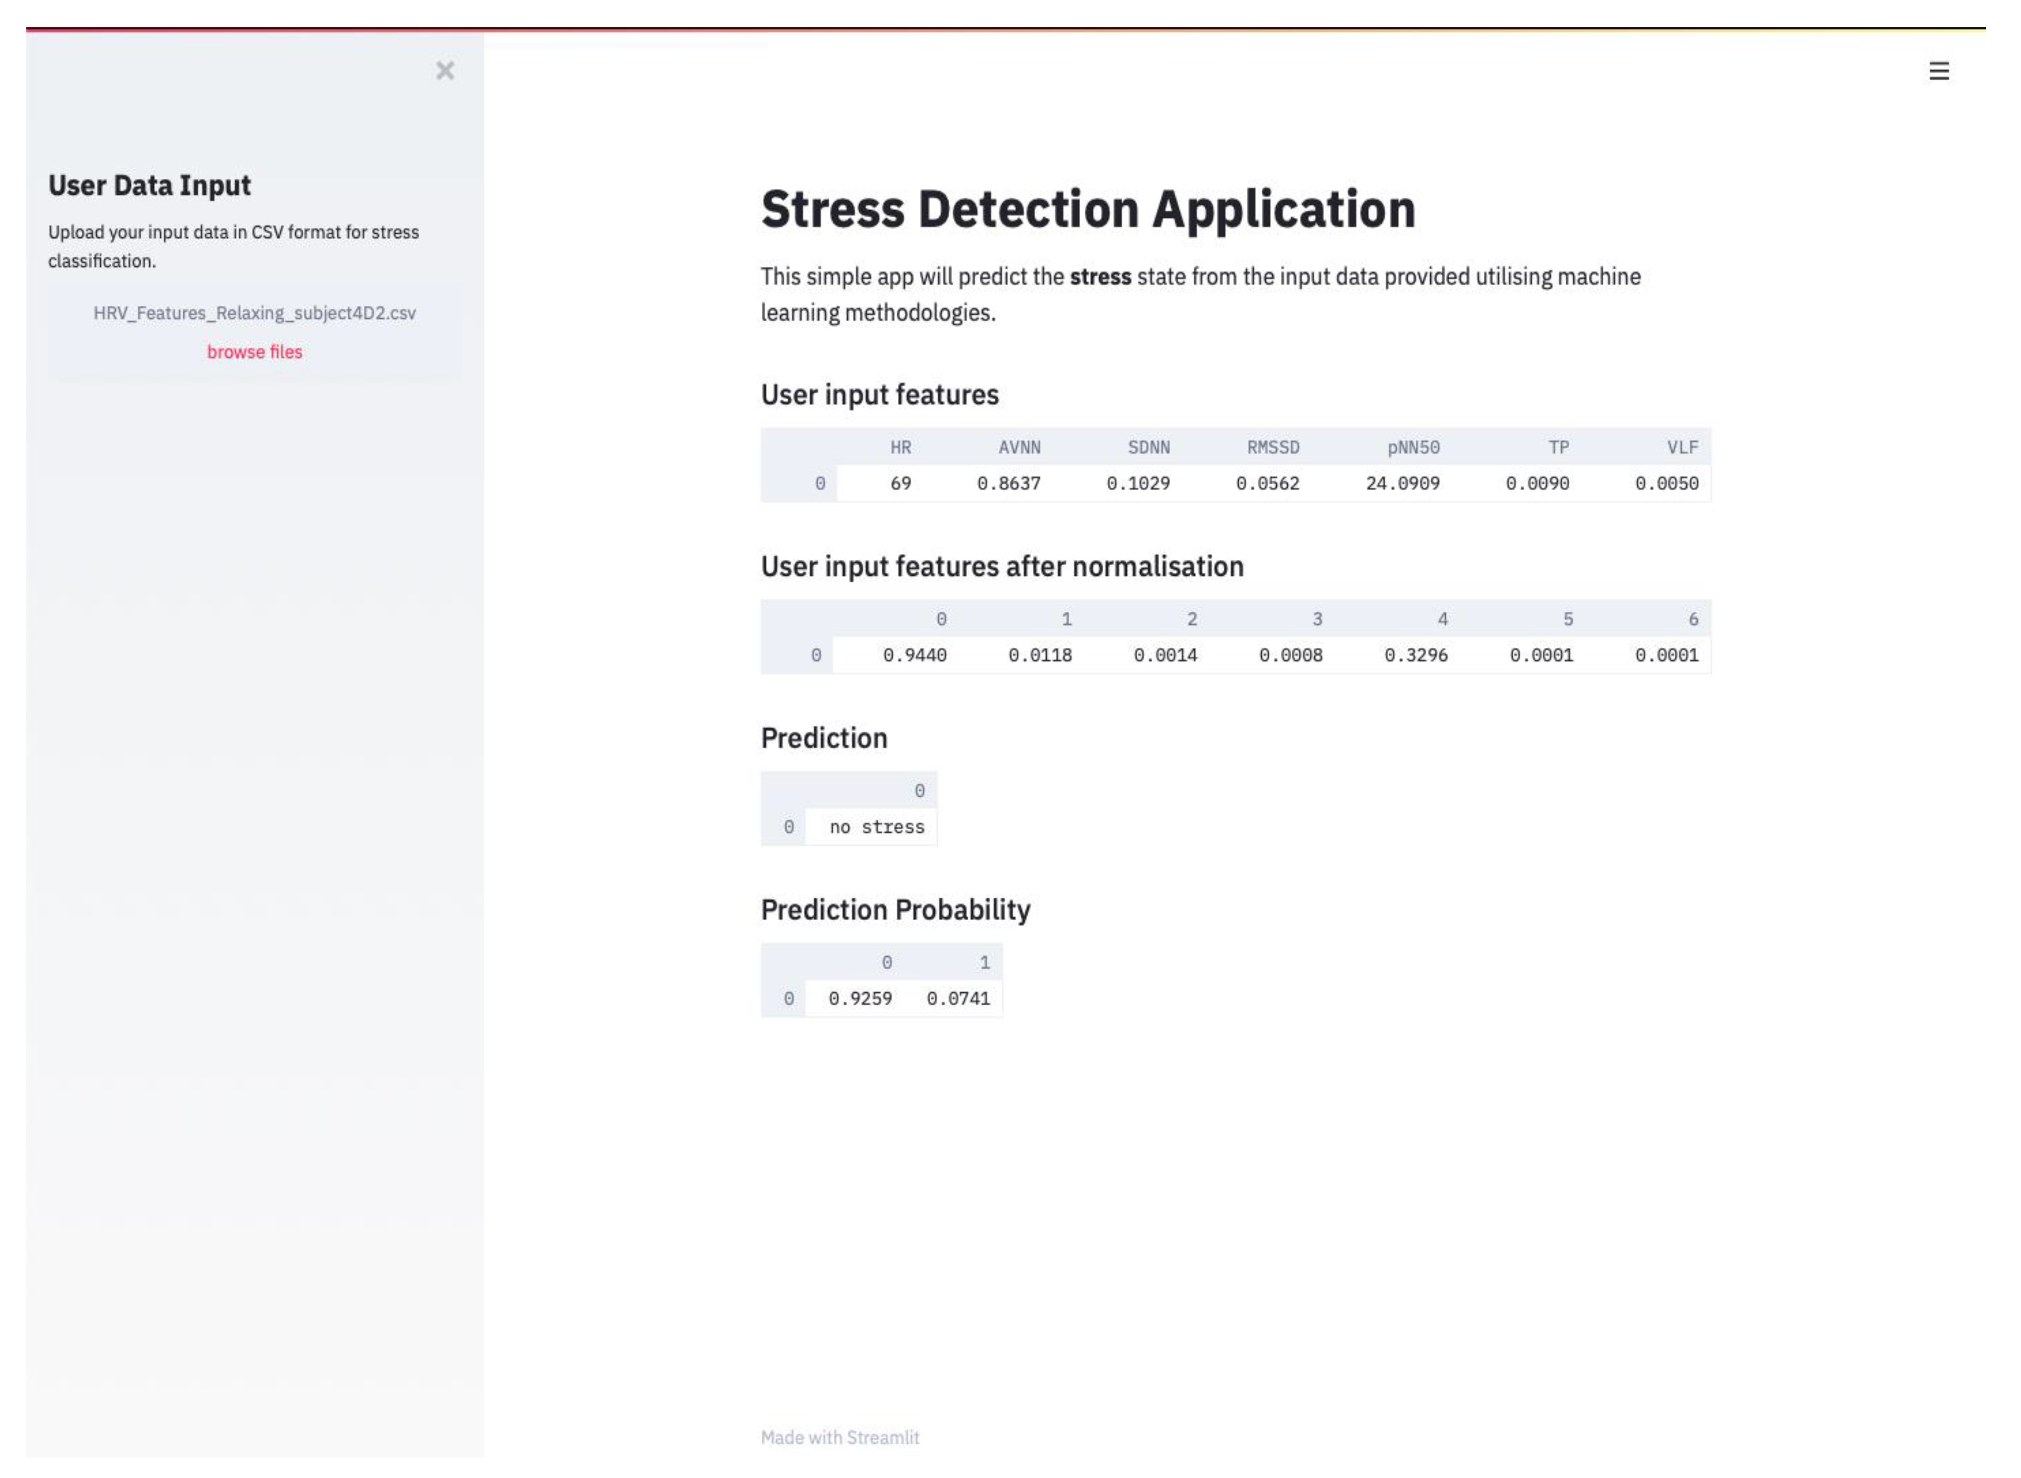Click the browse files link

[x=254, y=352]
